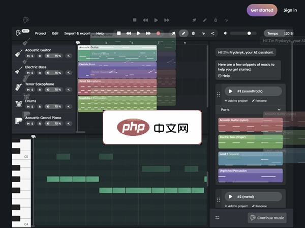305x228 pixels.
Task: Click the white Acoustic Grand Piano instrument icon
Action: [19, 121]
